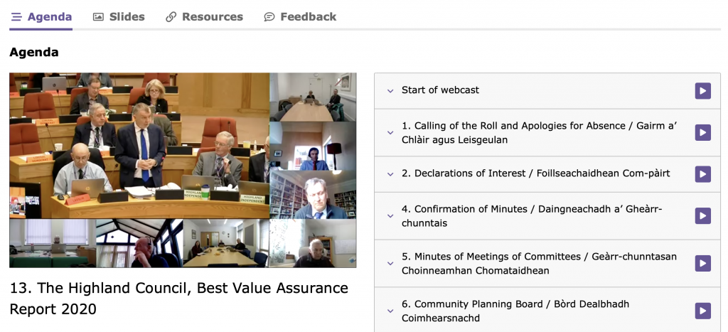Switch to the Agenda tab

[x=41, y=17]
